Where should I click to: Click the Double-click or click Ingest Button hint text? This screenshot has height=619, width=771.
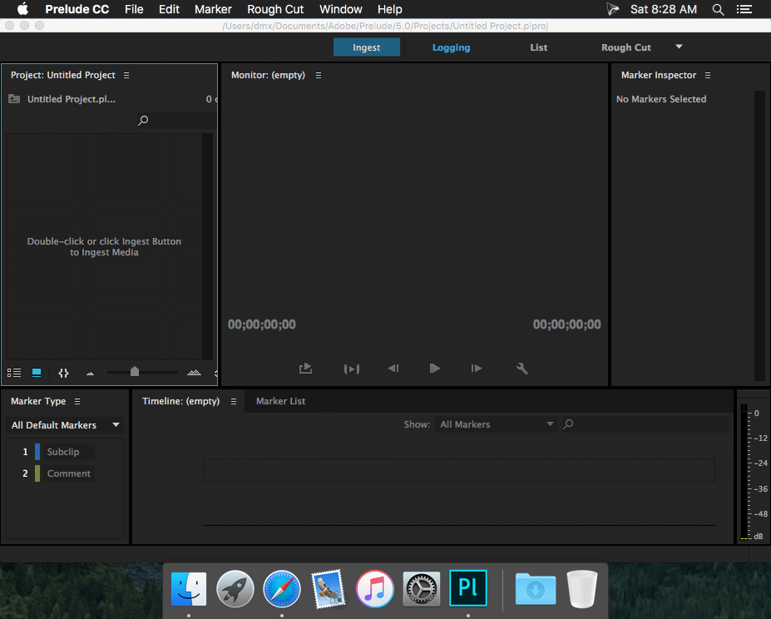(x=104, y=246)
